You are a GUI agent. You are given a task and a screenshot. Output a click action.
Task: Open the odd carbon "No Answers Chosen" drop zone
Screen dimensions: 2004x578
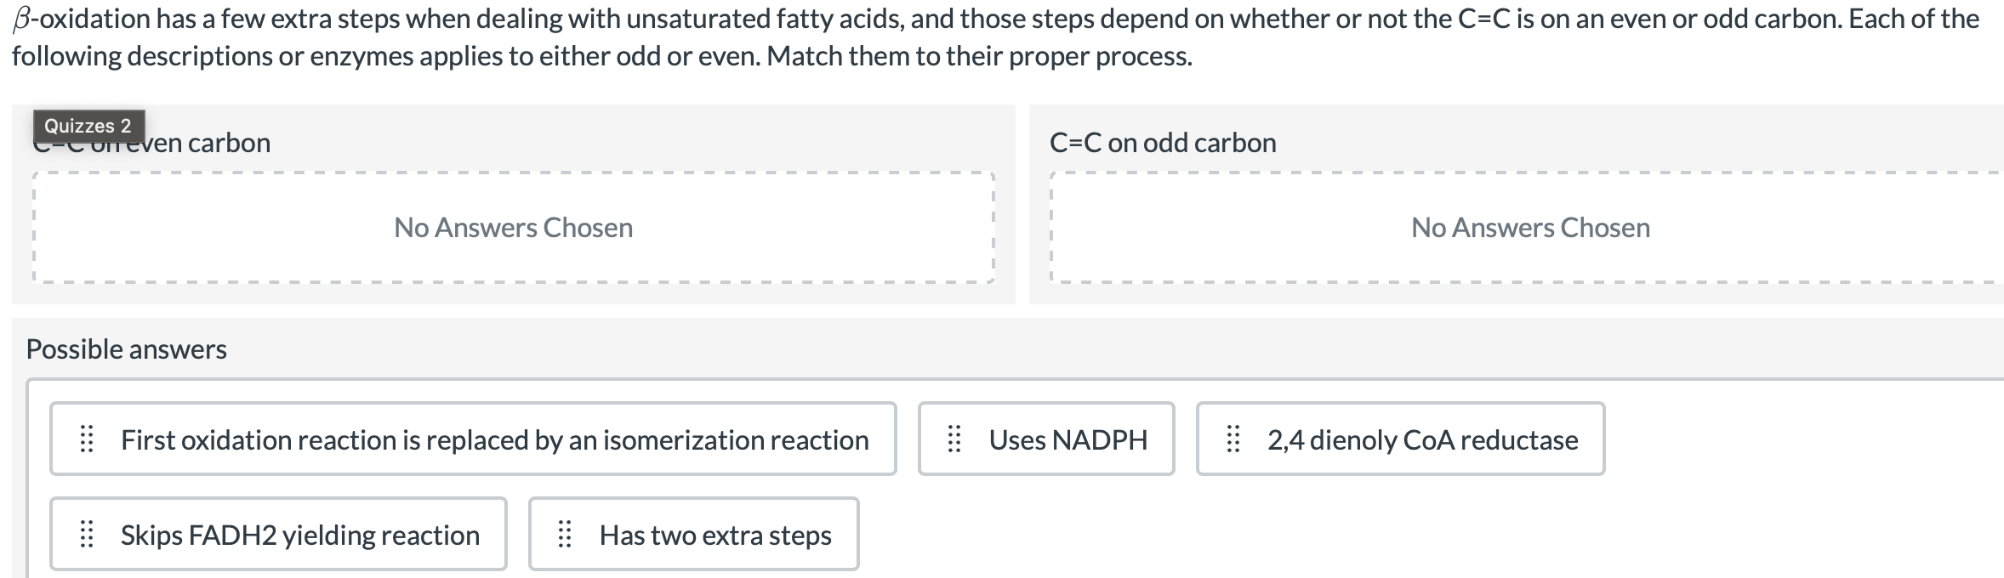tap(1529, 227)
